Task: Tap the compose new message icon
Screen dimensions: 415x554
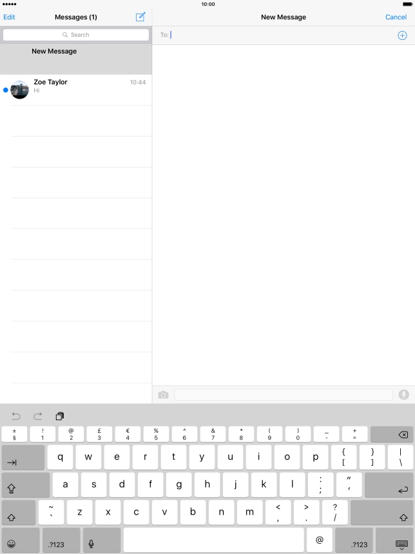Action: (140, 17)
